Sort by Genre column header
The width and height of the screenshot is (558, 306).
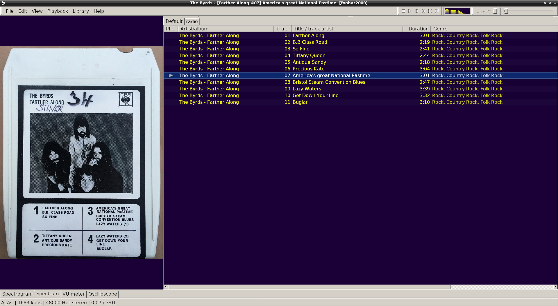tap(494, 29)
